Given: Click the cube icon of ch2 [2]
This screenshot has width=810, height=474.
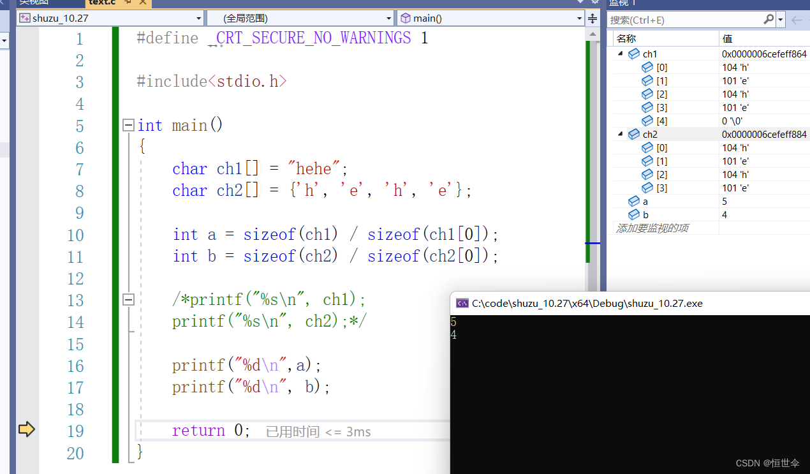Looking at the screenshot, I should (647, 175).
